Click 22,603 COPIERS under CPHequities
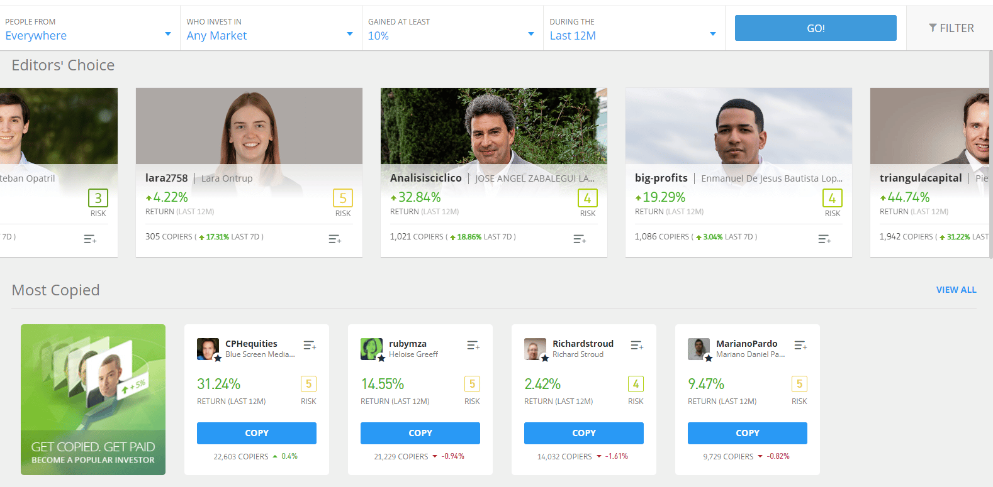This screenshot has height=487, width=993. click(241, 457)
